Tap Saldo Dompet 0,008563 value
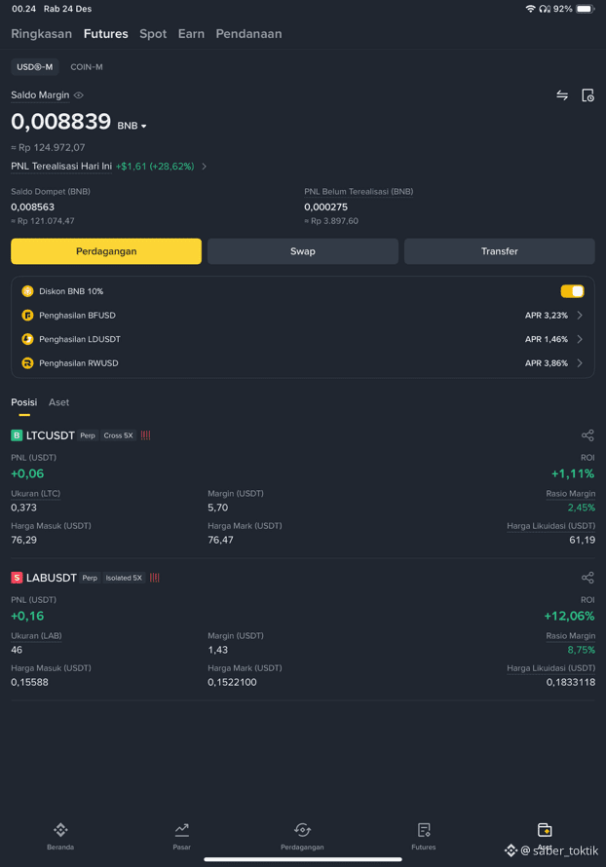Image resolution: width=606 pixels, height=867 pixels. [32, 207]
